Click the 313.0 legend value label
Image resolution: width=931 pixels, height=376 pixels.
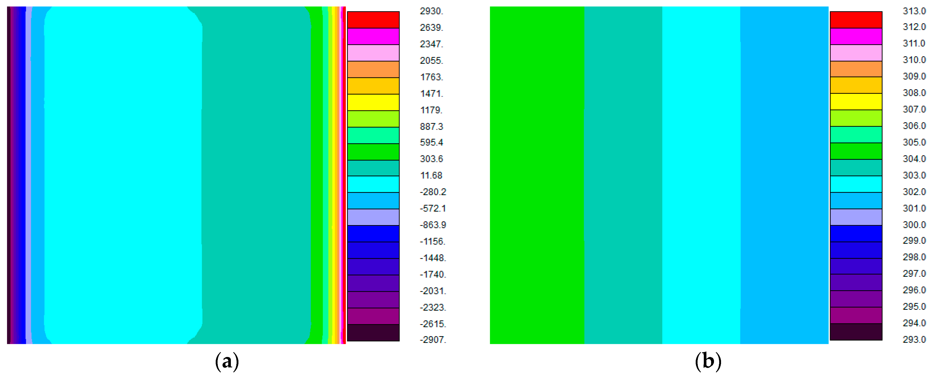pos(914,11)
